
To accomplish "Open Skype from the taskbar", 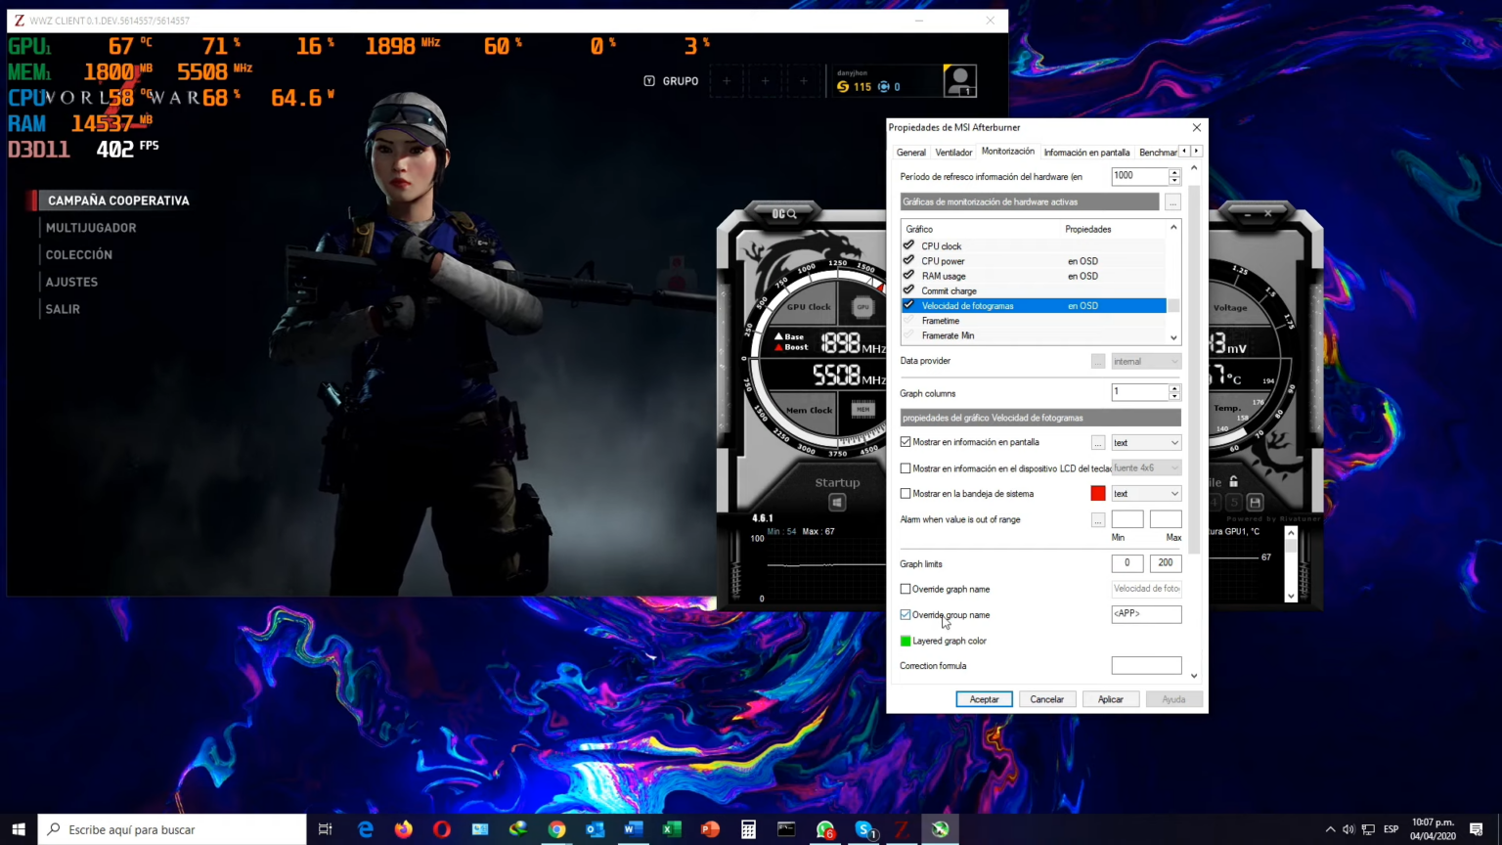I will click(863, 829).
